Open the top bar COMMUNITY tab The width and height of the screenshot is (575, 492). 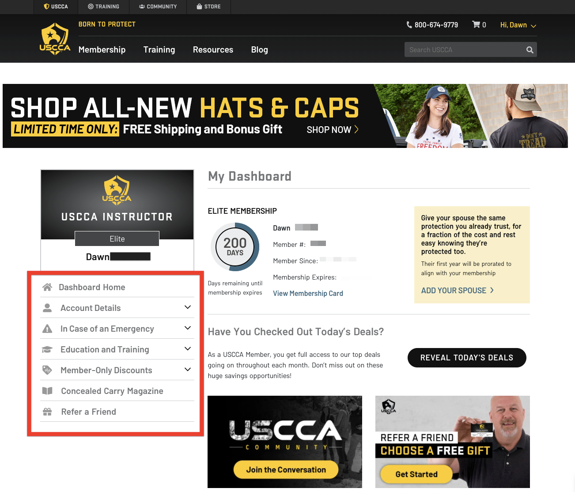tap(158, 7)
